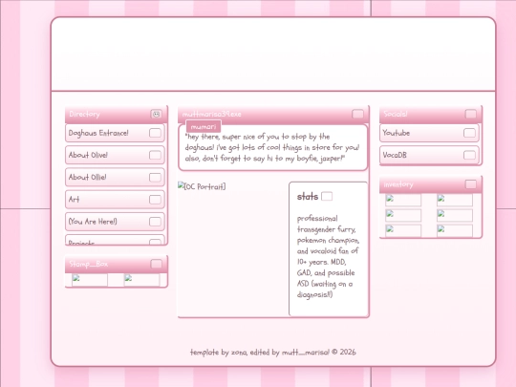Viewport: 516px width, 387px height.
Task: Open the Doghous Entrance! directory link
Action: (115, 133)
